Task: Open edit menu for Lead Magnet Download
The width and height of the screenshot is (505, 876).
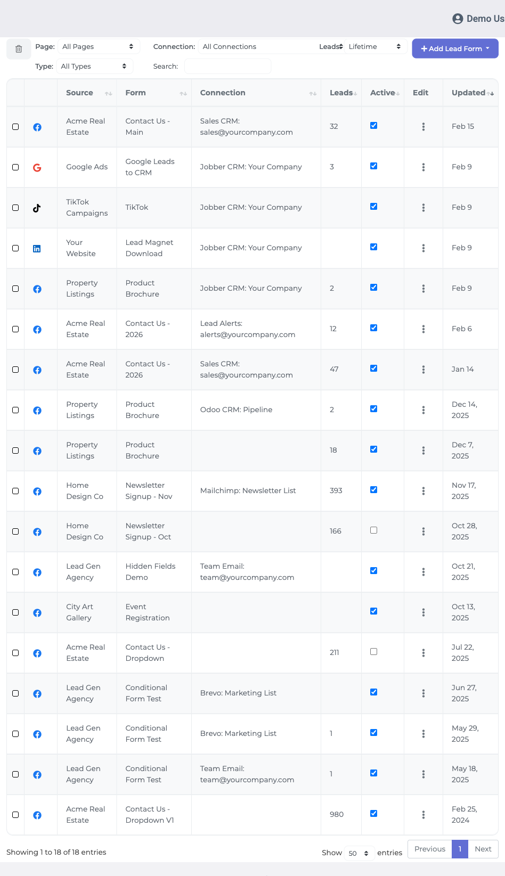Action: click(423, 248)
